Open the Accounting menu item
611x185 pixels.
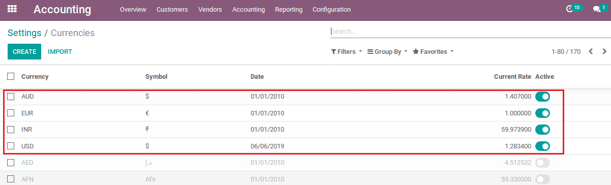click(x=249, y=10)
